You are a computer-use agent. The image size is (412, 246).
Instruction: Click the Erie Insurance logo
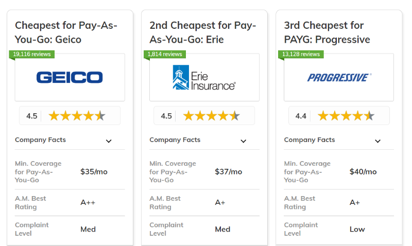coord(204,78)
